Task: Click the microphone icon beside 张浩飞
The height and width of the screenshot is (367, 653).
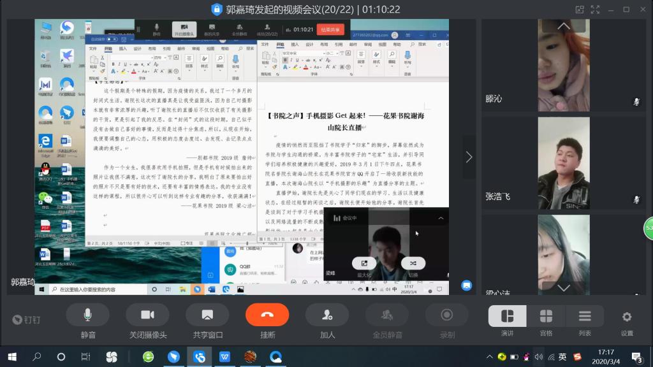Action: (x=636, y=199)
